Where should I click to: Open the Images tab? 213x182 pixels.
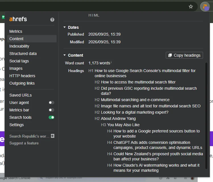pyautogui.click(x=16, y=68)
